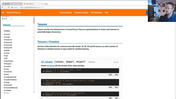Open the source link for tf.tensor
Viewport: 176px width, 99px height.
[116, 62]
